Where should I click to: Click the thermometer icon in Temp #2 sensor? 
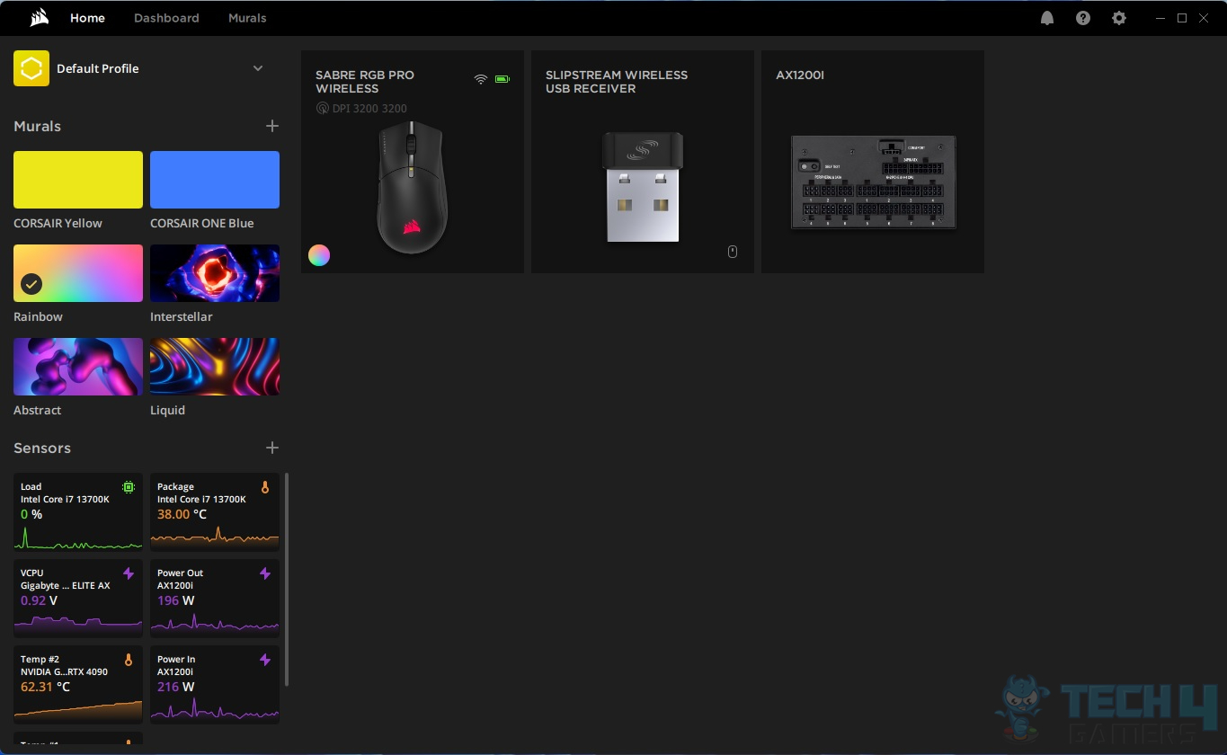(129, 660)
